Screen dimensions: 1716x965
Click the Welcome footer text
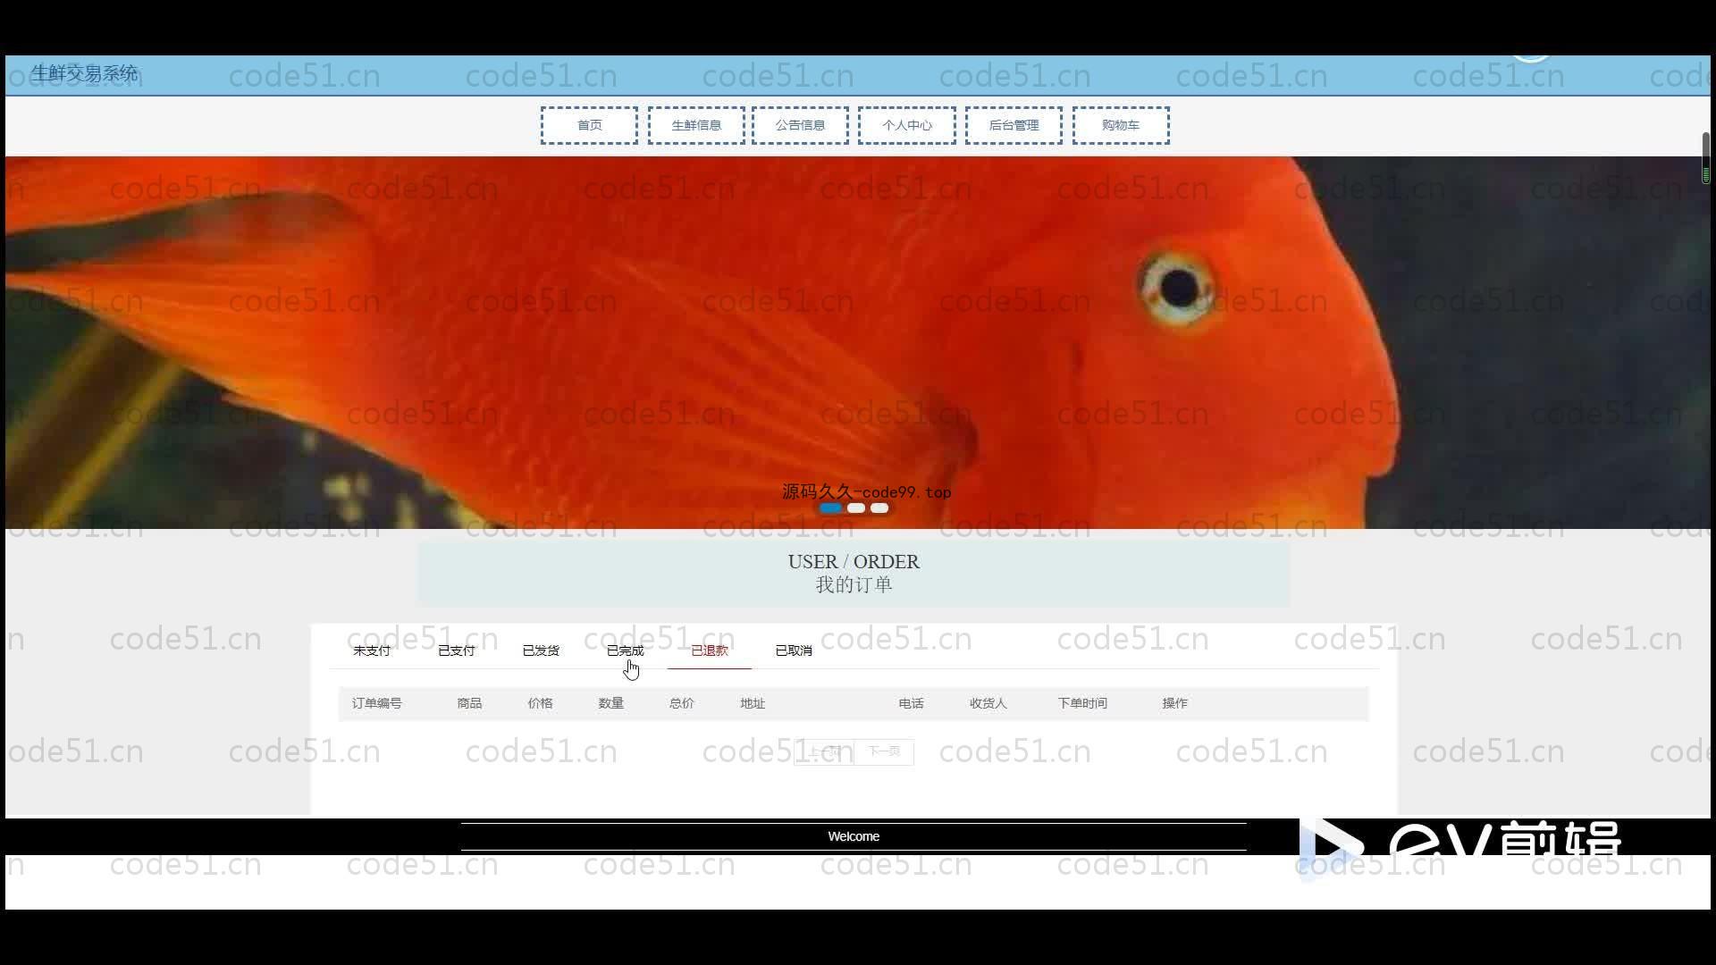pyautogui.click(x=854, y=836)
